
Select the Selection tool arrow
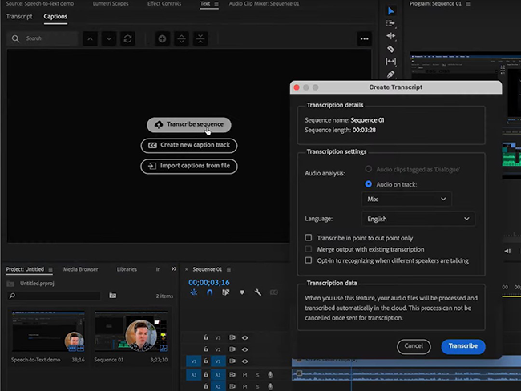391,11
